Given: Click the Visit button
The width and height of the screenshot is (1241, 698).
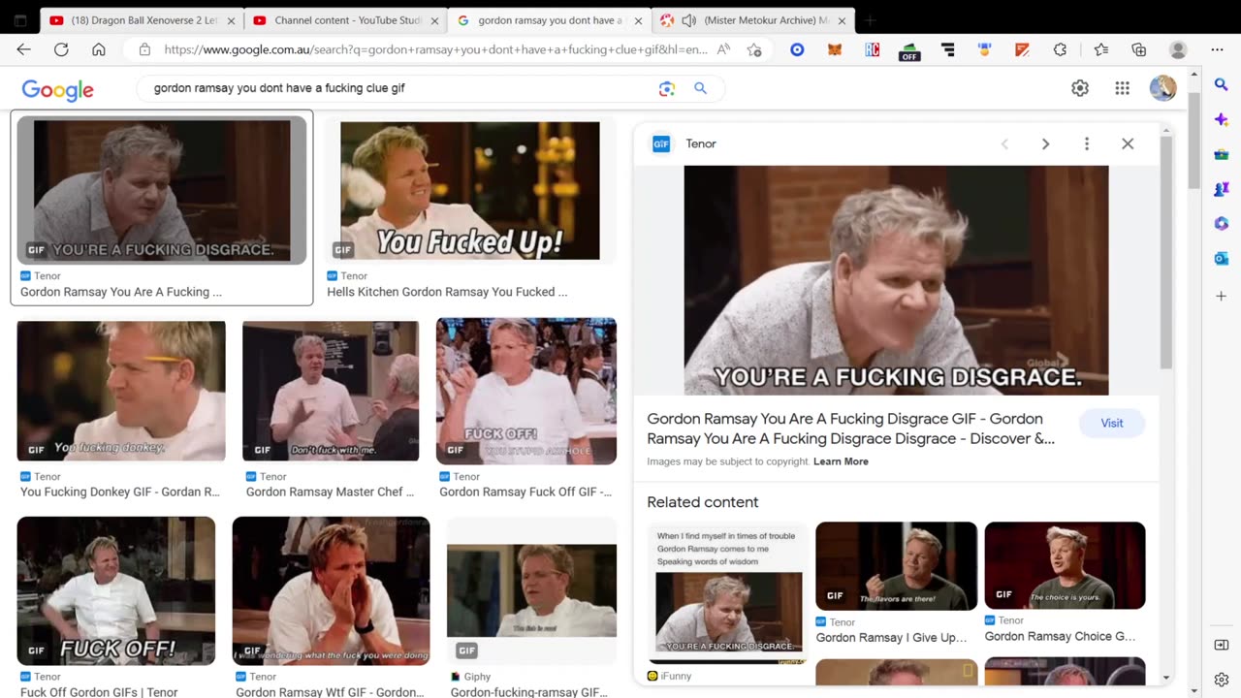Looking at the screenshot, I should point(1112,423).
